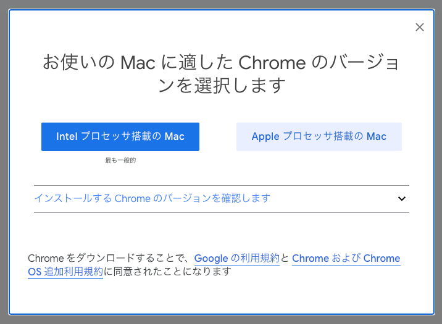Click the word Apple on light button
Image resolution: width=442 pixels, height=324 pixels.
coord(265,137)
